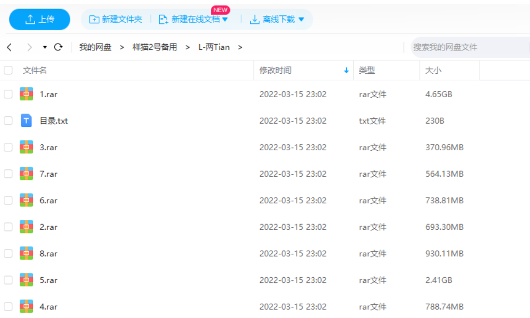Click the back navigation arrow

click(10, 47)
